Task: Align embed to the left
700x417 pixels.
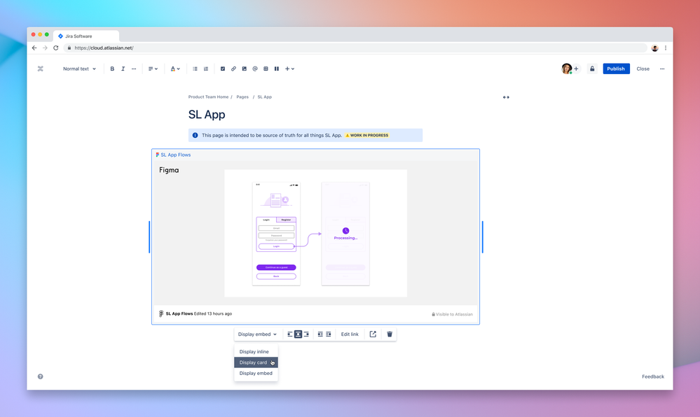Action: click(x=289, y=334)
